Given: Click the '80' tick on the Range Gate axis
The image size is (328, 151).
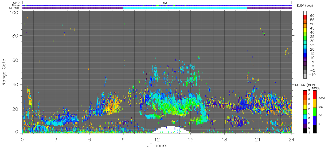Looking at the screenshot, I should (x=16, y=35).
